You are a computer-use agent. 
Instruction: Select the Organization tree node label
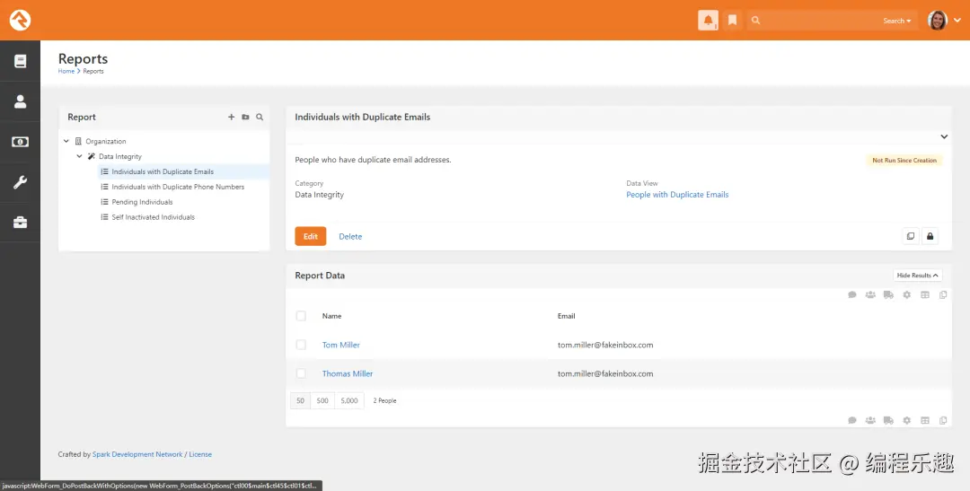[106, 141]
